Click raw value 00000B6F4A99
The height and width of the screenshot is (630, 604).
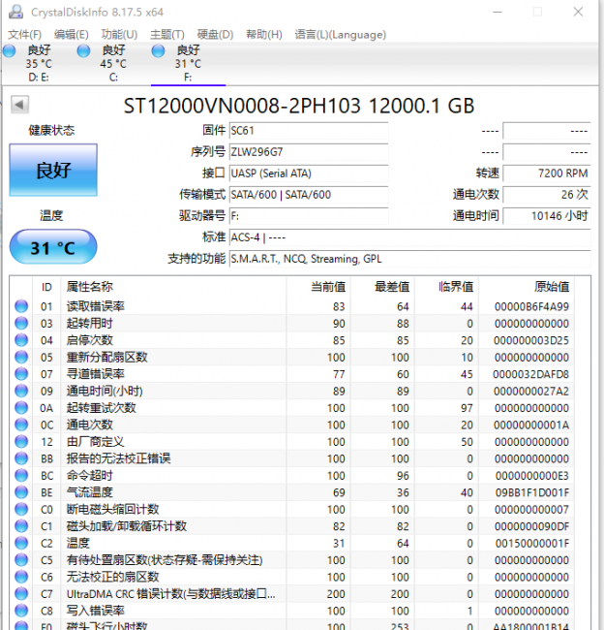click(531, 306)
